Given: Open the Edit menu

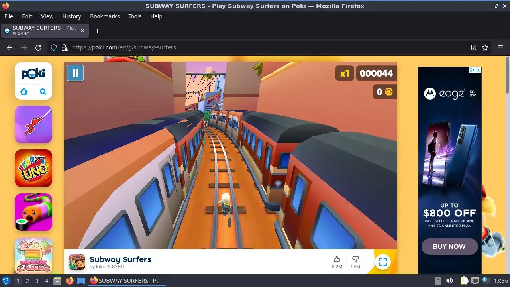Looking at the screenshot, I should coord(27,16).
